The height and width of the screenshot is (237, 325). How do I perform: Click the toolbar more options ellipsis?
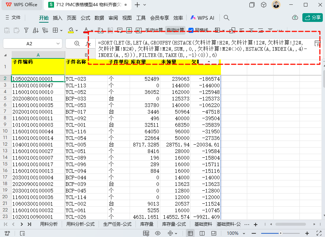point(280,30)
